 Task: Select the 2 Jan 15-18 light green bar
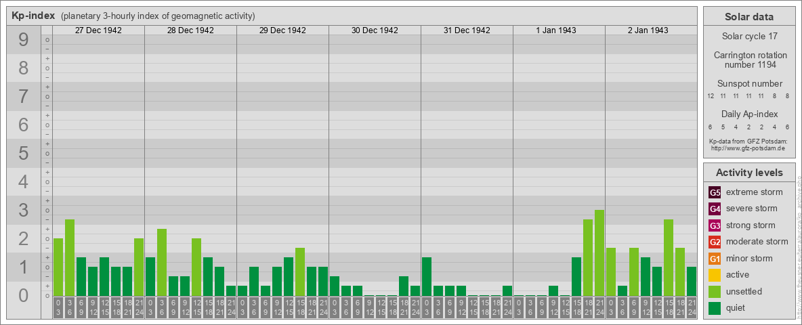[x=668, y=257]
